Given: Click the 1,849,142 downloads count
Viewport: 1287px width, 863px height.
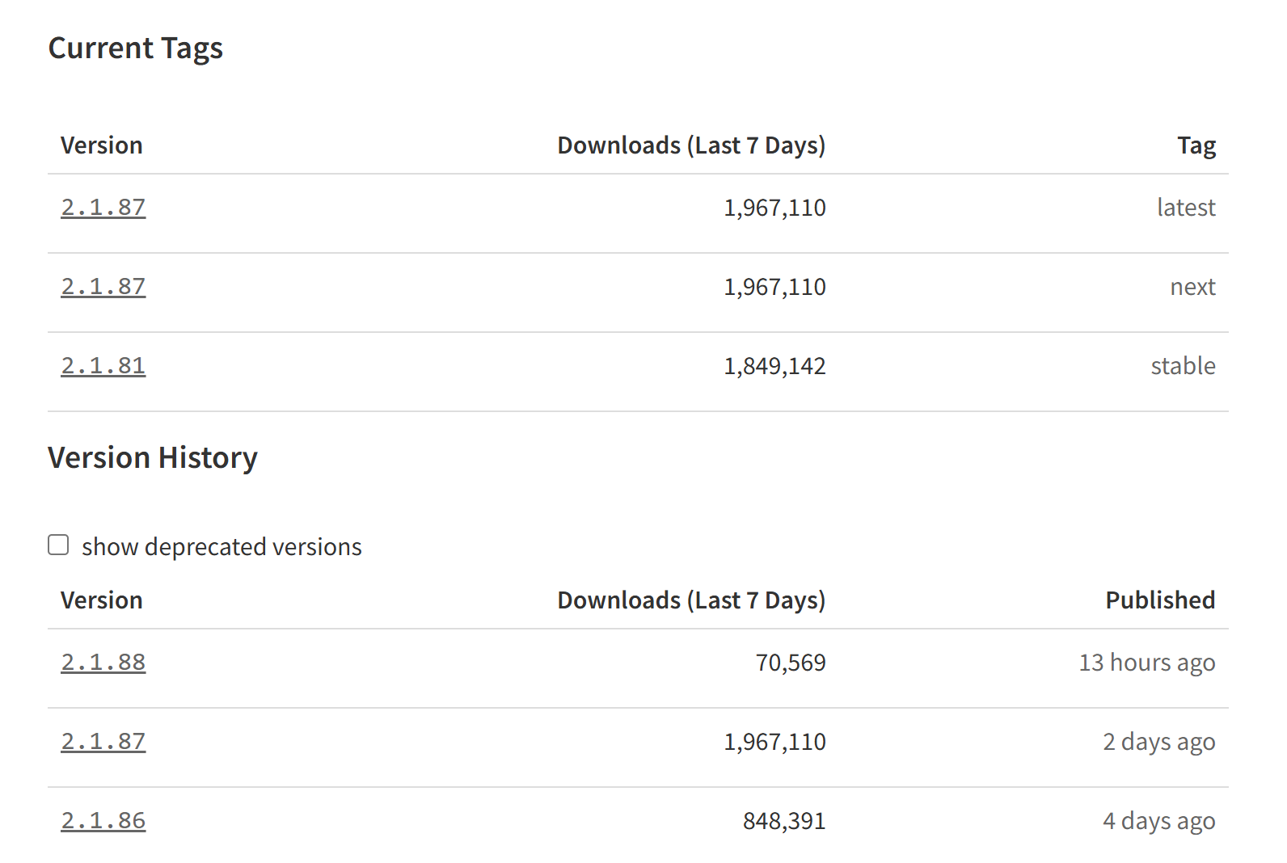Looking at the screenshot, I should coord(774,366).
